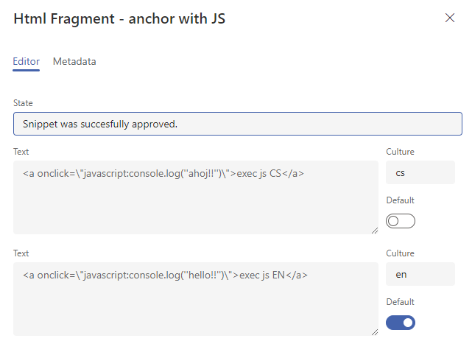472x344 pixels.
Task: Grab the resize handle of EN text area
Action: [375, 332]
